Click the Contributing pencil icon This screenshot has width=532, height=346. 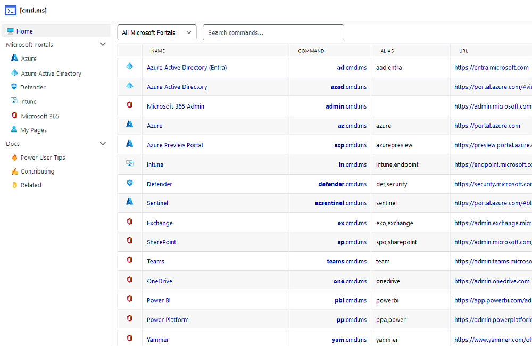click(14, 171)
